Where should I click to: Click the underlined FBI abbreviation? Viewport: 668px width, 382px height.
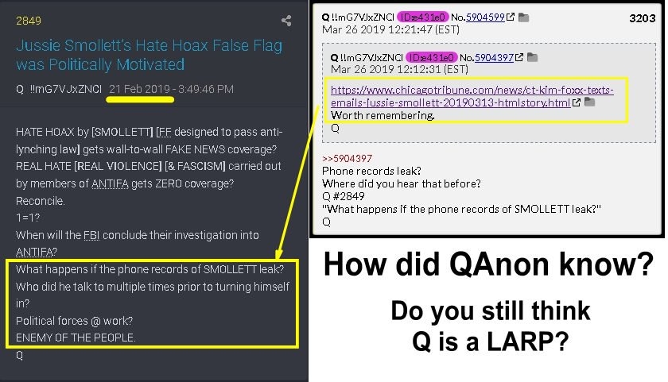[91, 235]
